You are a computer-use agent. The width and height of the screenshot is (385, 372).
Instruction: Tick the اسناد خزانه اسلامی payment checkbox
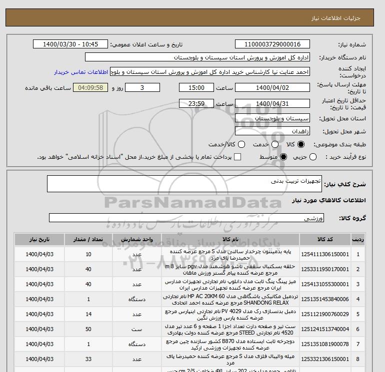tap(237, 157)
